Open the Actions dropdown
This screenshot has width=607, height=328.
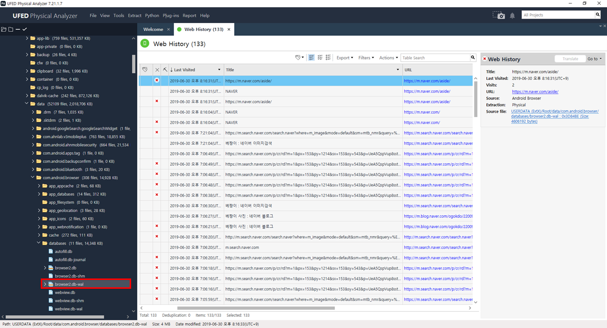(388, 58)
